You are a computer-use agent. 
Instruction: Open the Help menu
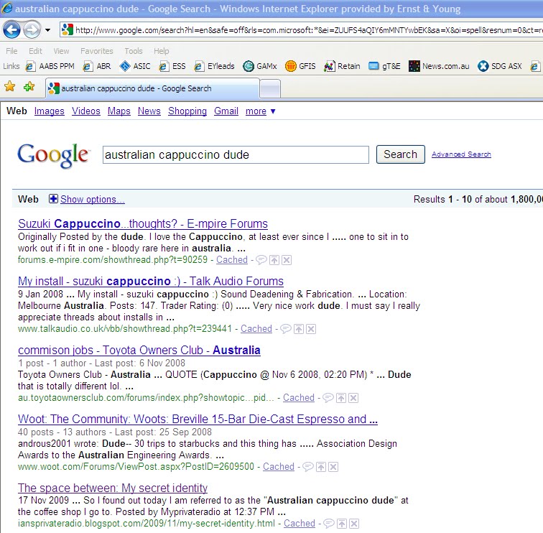[162, 51]
